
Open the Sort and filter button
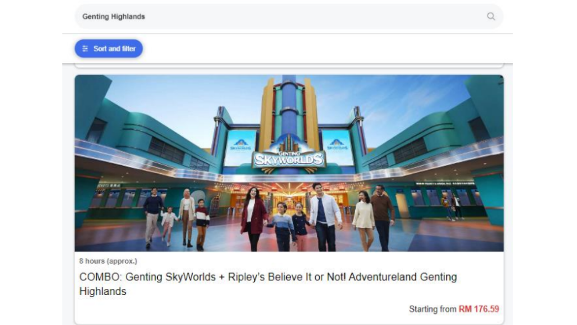[109, 49]
